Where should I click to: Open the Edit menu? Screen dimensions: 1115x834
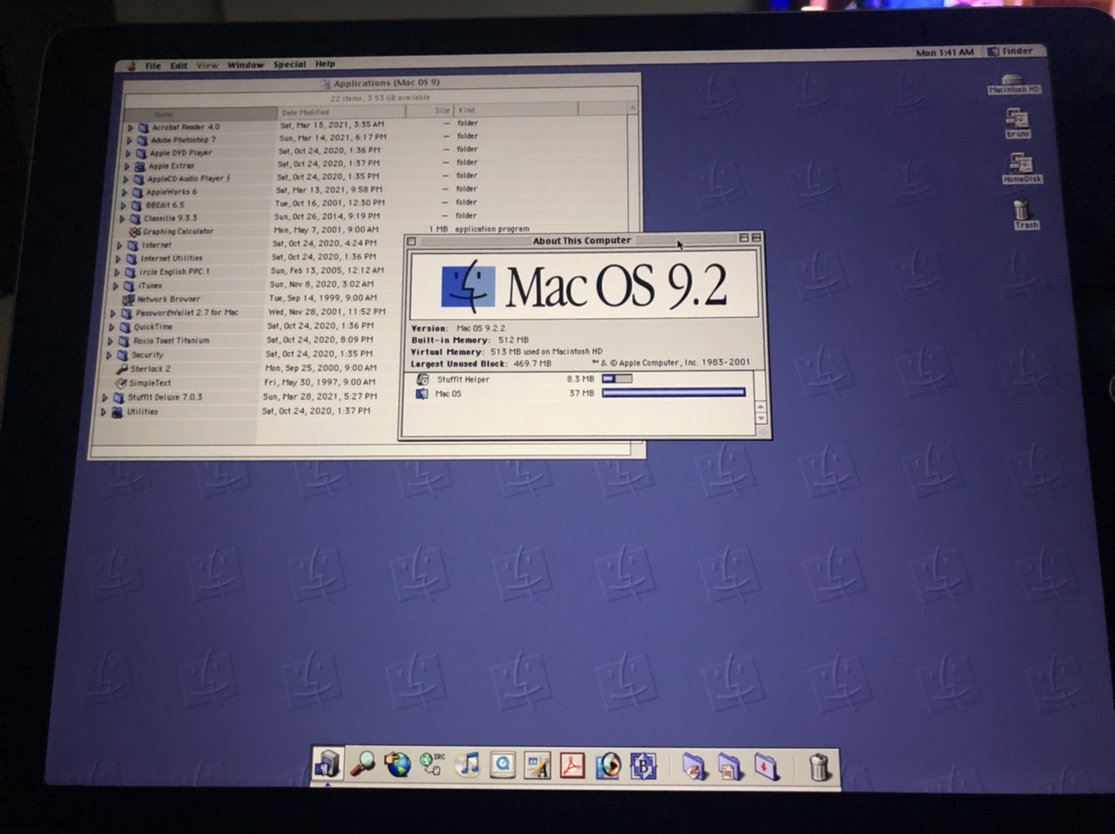[179, 65]
